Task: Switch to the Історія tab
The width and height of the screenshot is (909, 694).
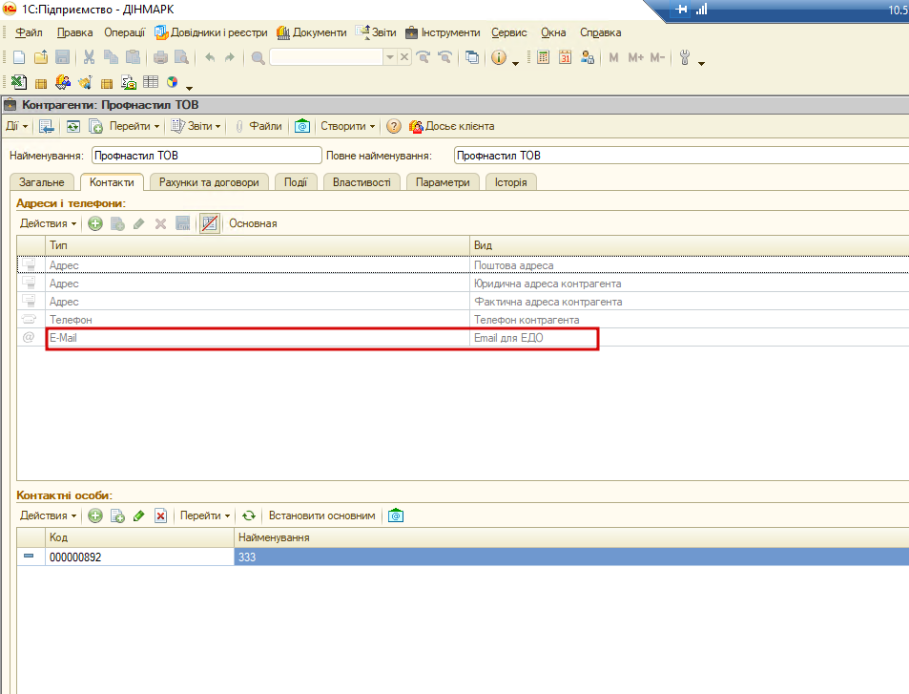Action: tap(510, 182)
